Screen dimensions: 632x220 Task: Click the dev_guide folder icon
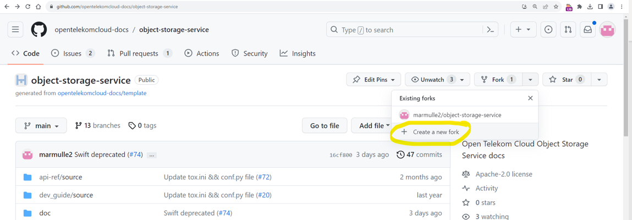click(28, 195)
